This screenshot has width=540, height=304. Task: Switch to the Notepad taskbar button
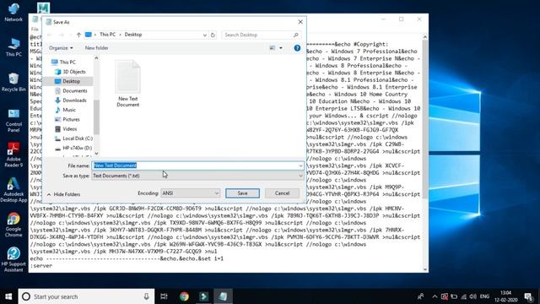click(x=223, y=296)
